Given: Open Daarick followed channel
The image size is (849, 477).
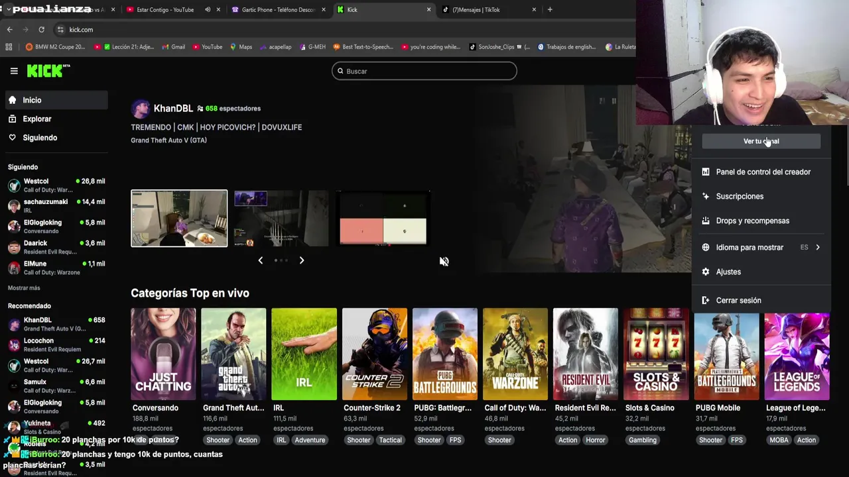Looking at the screenshot, I should click(x=56, y=247).
